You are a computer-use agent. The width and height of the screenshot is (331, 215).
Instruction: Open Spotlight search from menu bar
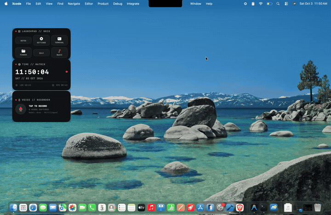coord(278,4)
